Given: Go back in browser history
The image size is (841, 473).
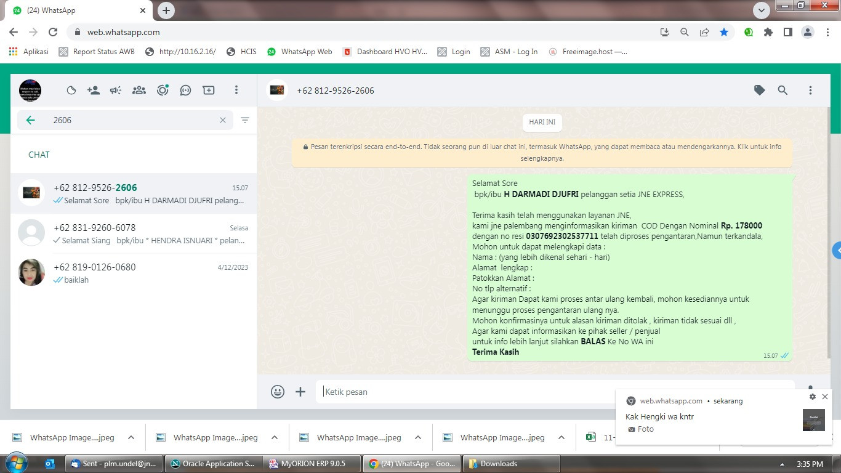Looking at the screenshot, I should [x=14, y=32].
